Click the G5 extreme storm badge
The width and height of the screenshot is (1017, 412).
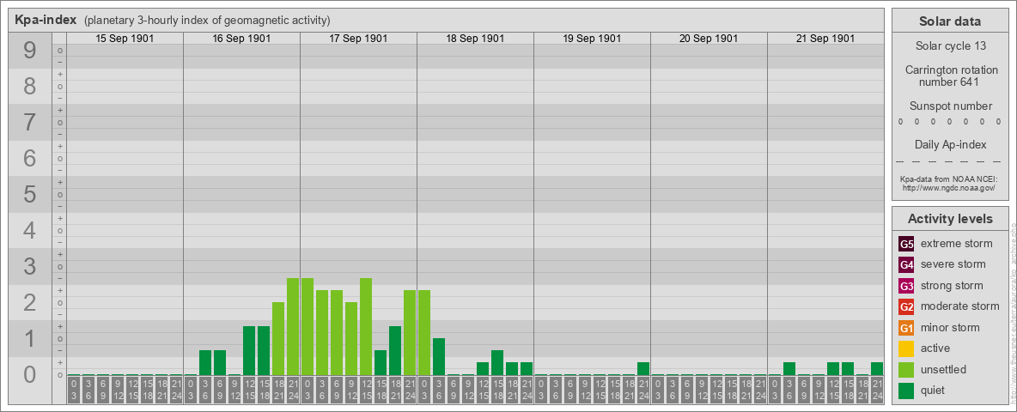point(906,244)
